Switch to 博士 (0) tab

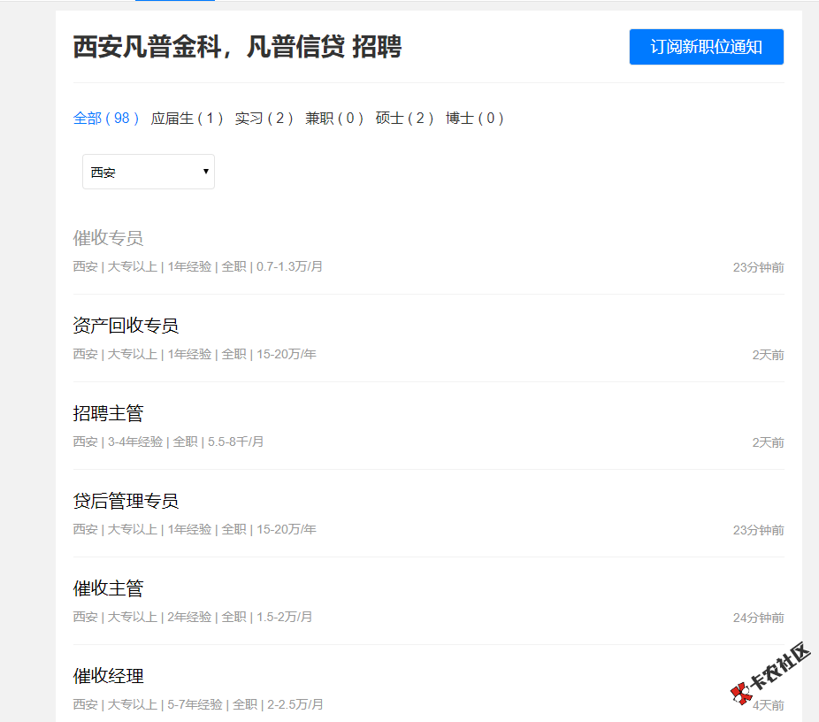[474, 119]
